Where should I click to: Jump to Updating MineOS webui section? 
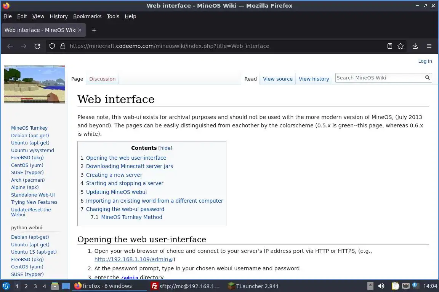(x=116, y=192)
